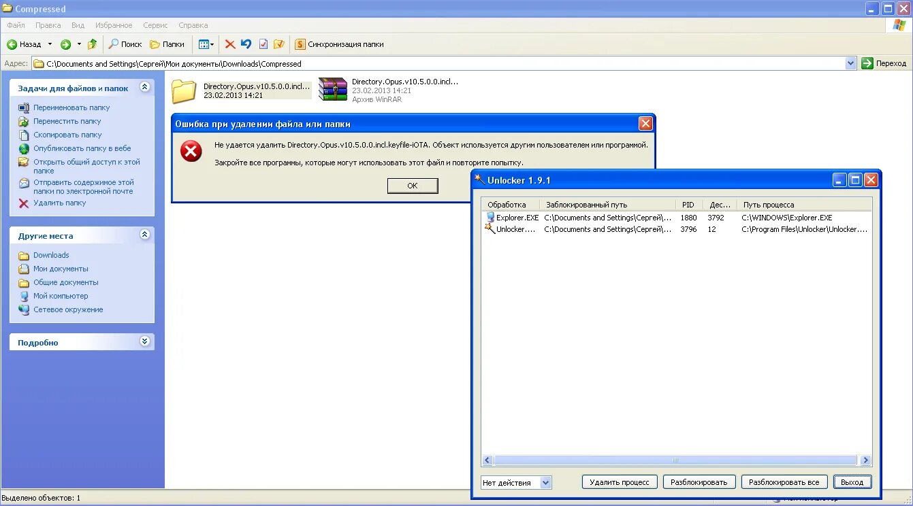
Task: Select the Explorer.EXE row in Unlocker
Action: (x=677, y=218)
